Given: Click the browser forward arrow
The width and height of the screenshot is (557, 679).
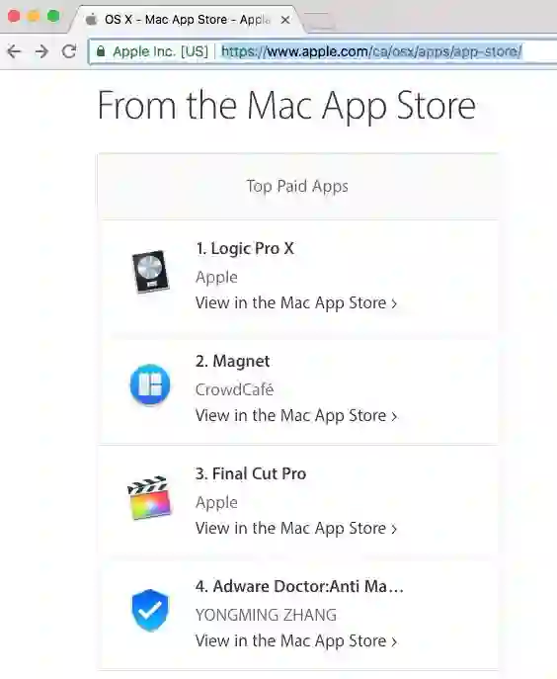Looking at the screenshot, I should click(x=41, y=51).
